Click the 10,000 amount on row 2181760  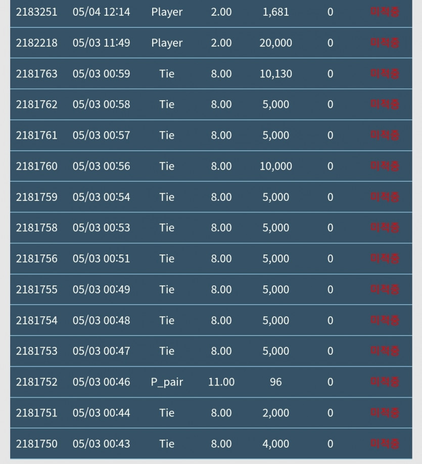[276, 166]
